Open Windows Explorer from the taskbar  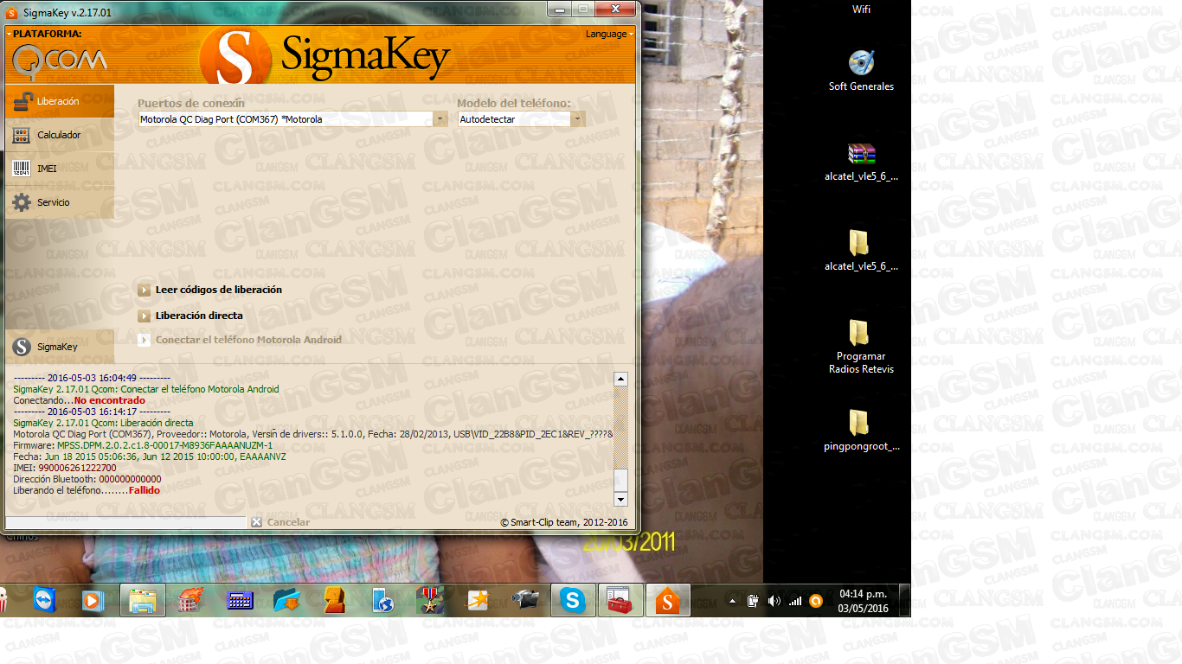[142, 600]
